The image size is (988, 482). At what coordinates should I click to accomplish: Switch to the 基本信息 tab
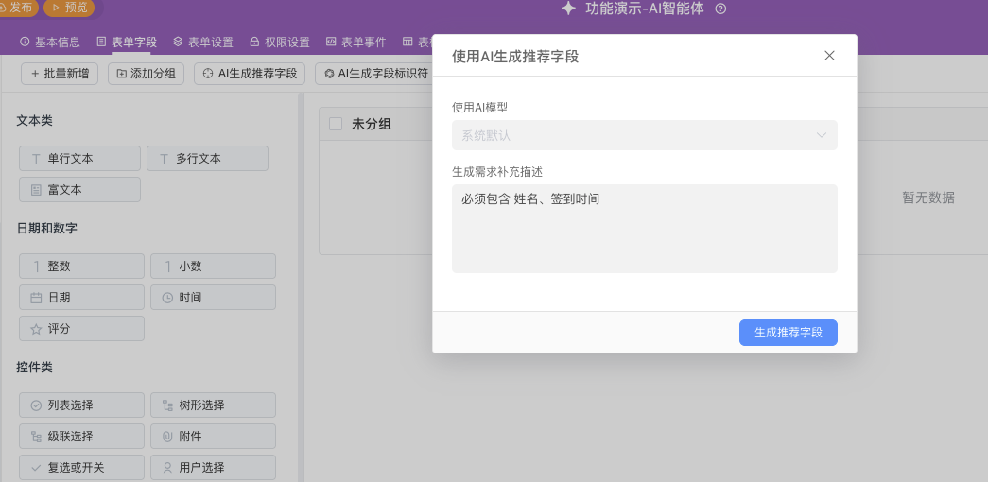[x=50, y=43]
